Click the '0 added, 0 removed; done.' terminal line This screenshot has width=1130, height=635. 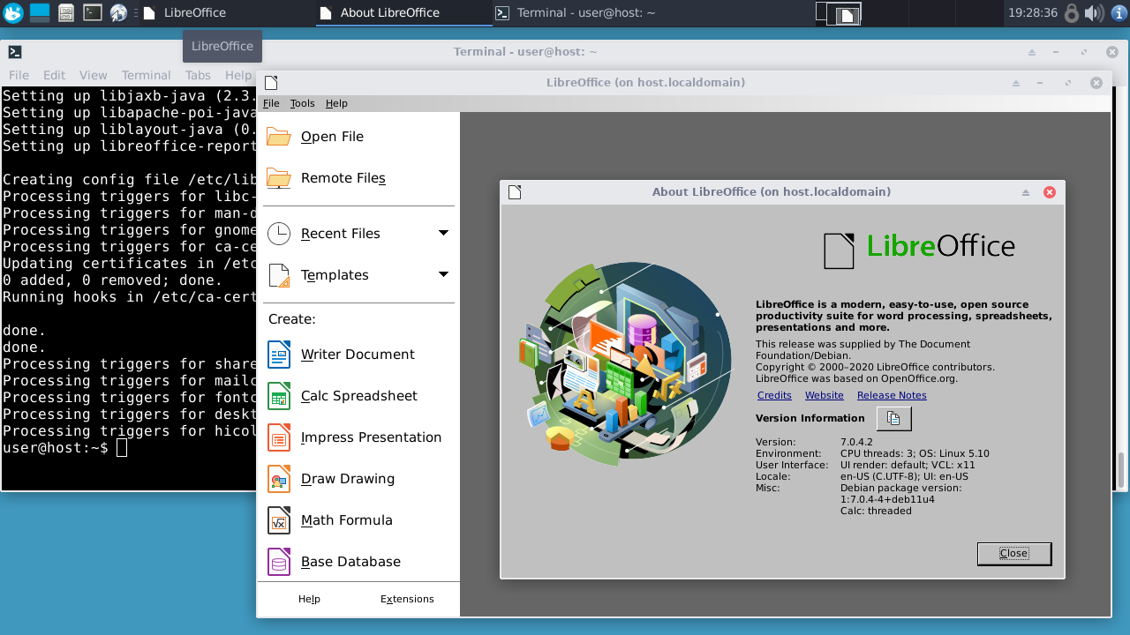coord(112,280)
